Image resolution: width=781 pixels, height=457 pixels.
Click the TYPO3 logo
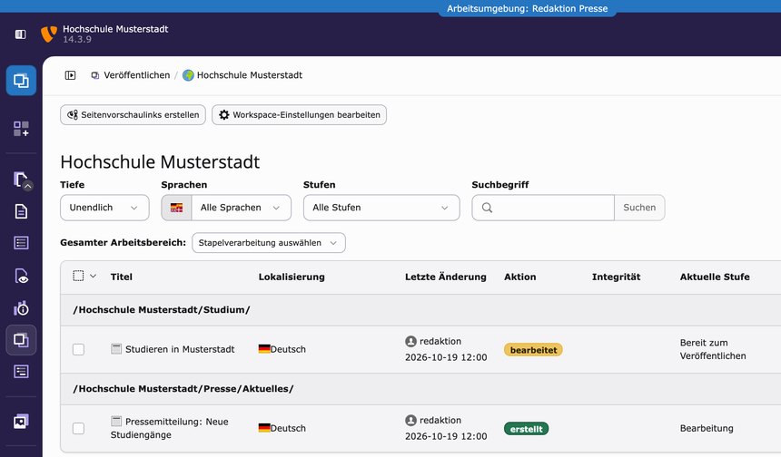tap(49, 34)
